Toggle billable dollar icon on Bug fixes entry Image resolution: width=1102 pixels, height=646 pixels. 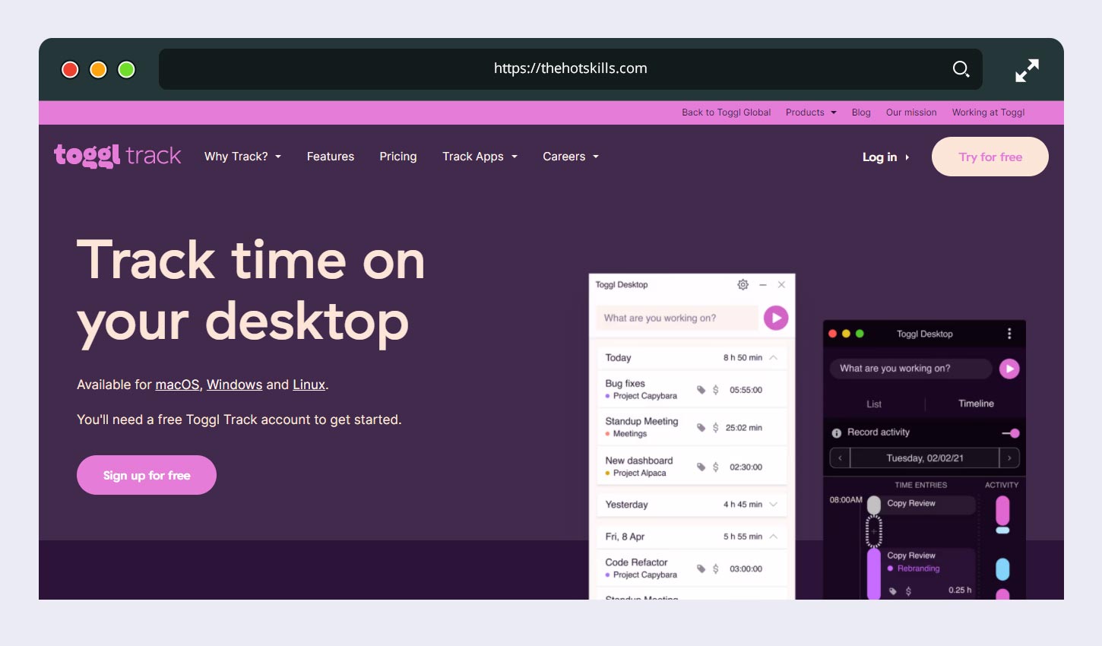715,390
